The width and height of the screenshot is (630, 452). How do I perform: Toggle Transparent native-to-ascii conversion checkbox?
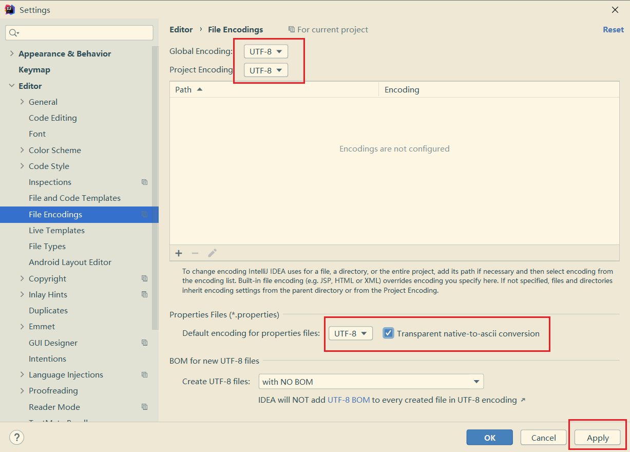coord(389,333)
